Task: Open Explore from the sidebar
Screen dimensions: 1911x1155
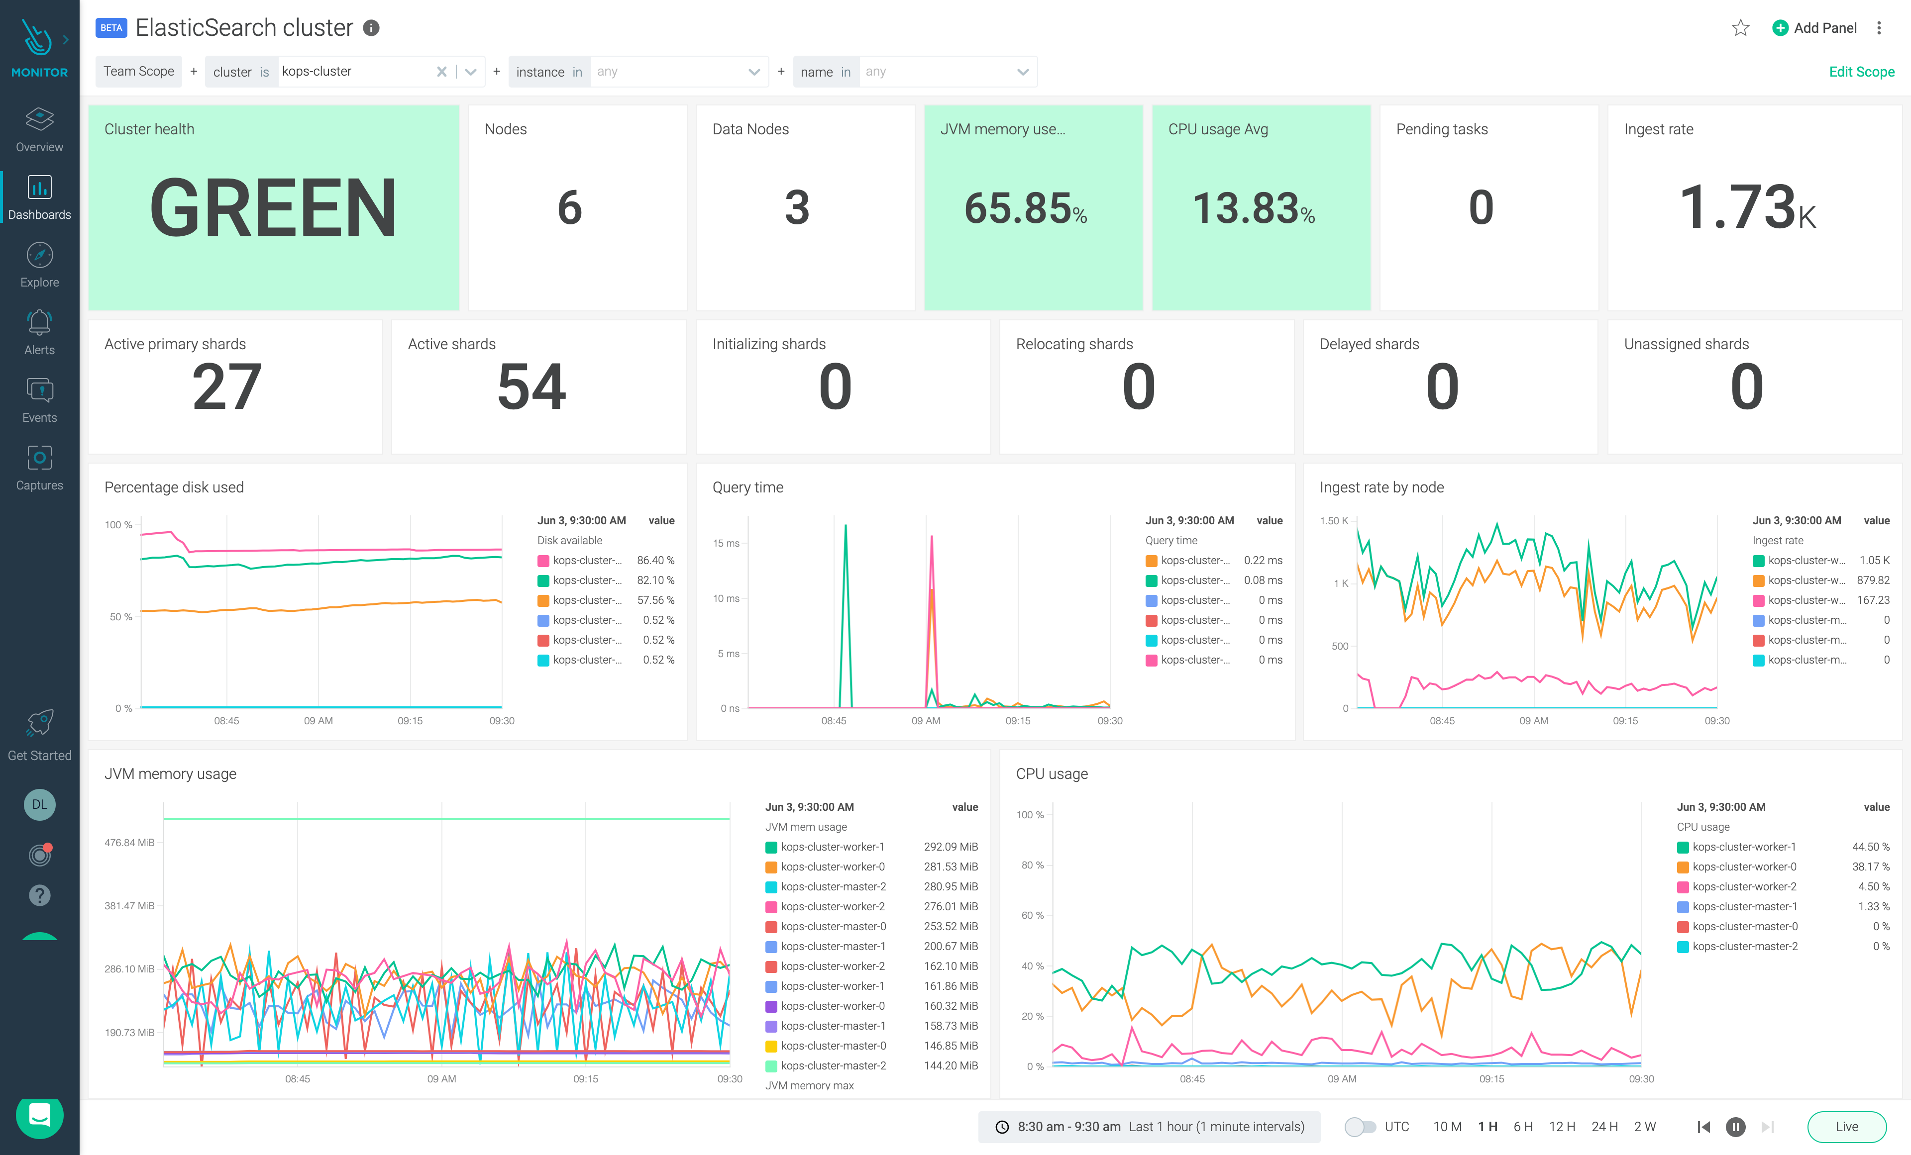Action: point(39,256)
